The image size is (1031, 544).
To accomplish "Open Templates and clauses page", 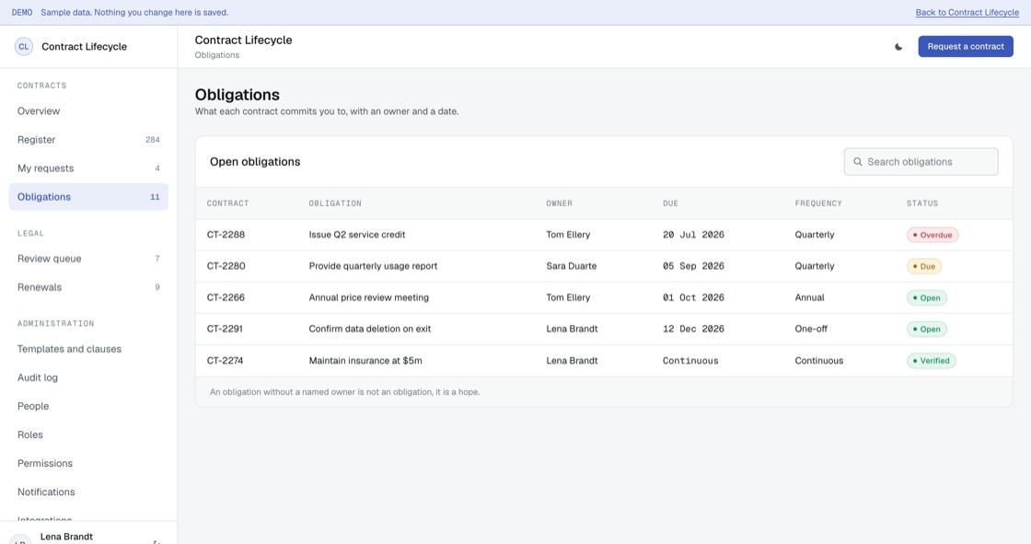I will 88,349.
